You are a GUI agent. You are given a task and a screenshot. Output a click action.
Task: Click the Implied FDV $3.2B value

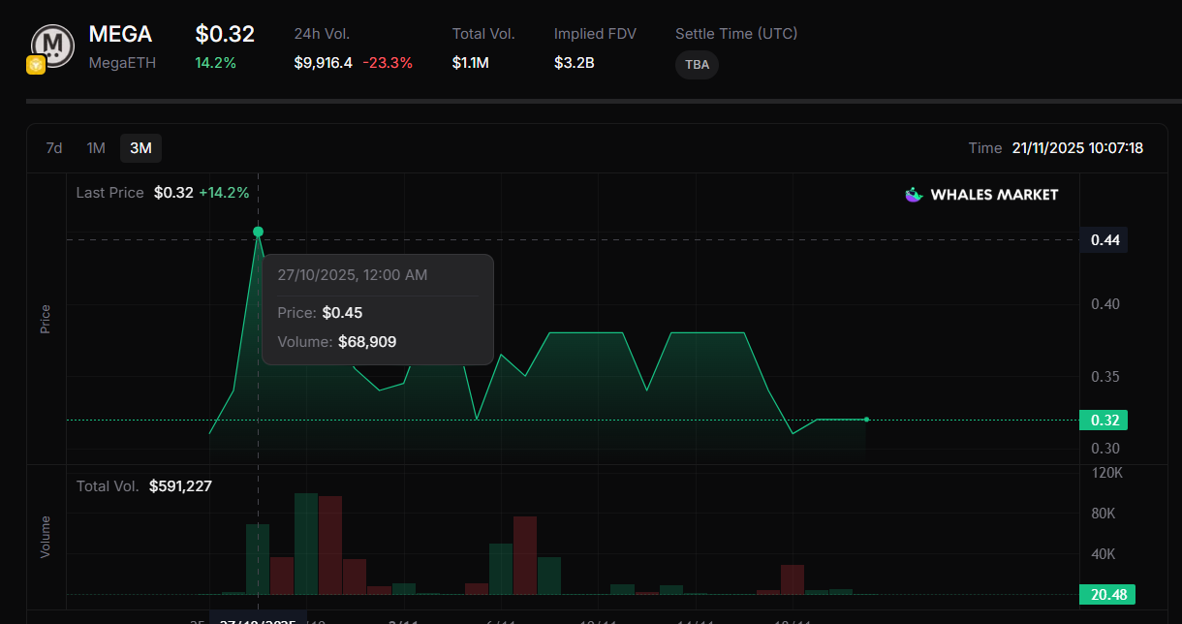[574, 61]
